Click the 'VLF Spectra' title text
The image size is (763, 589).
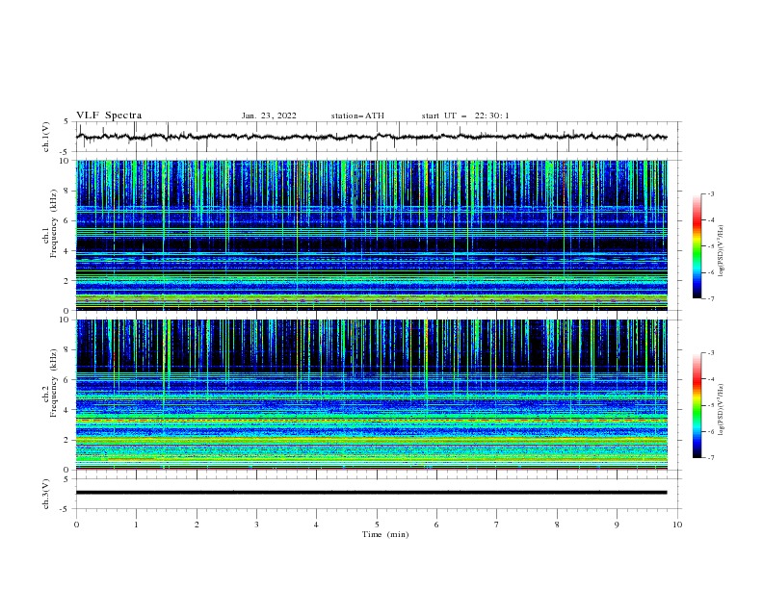109,115
